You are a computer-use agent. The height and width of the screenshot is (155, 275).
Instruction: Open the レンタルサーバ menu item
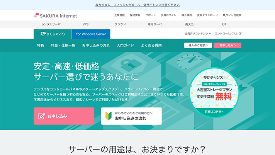click(x=51, y=24)
